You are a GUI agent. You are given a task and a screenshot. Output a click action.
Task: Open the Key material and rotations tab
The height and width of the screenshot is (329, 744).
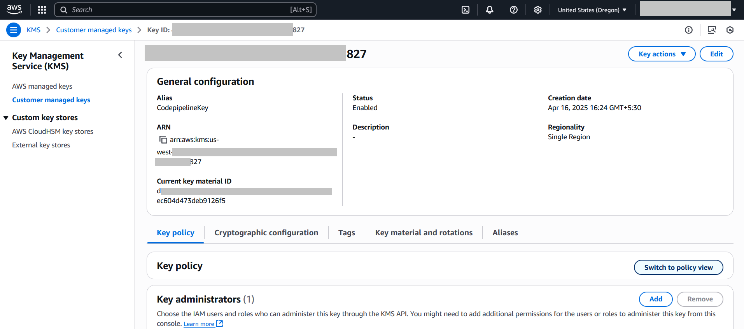pyautogui.click(x=424, y=233)
